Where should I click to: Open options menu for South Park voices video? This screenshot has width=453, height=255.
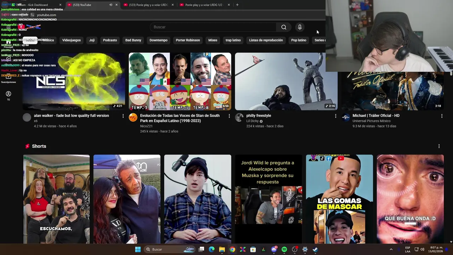(x=229, y=116)
